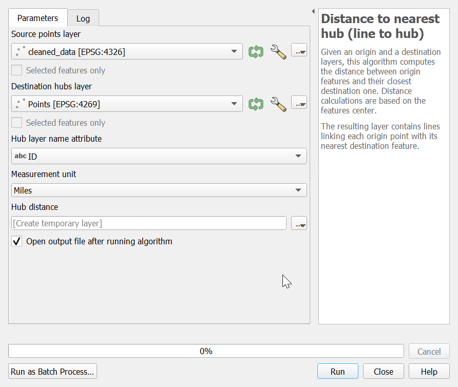The width and height of the screenshot is (458, 387).
Task: Open the cleaned_data source layer dropdown
Action: (x=127, y=51)
